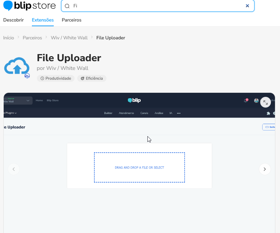
Task: Click the File Uploader title heading
Action: click(x=69, y=58)
